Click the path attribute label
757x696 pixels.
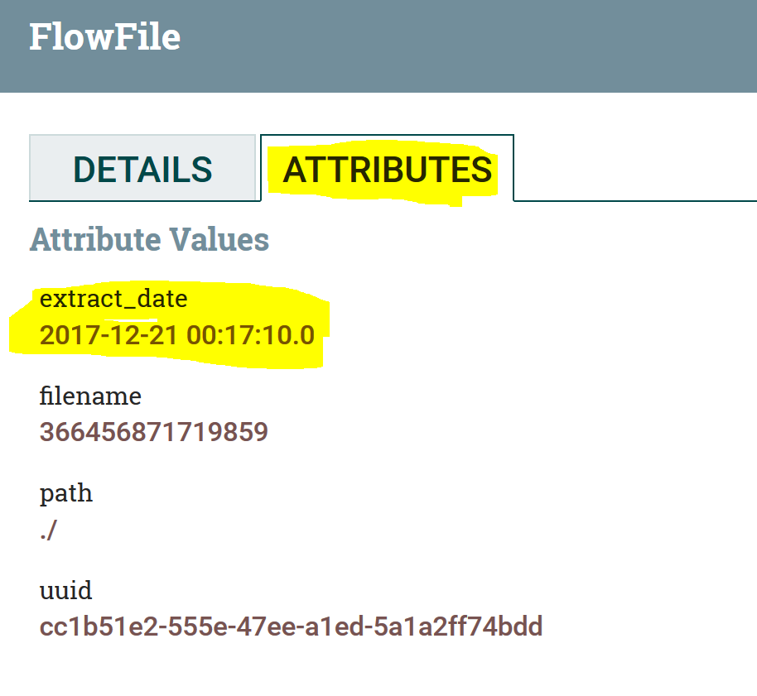point(65,494)
